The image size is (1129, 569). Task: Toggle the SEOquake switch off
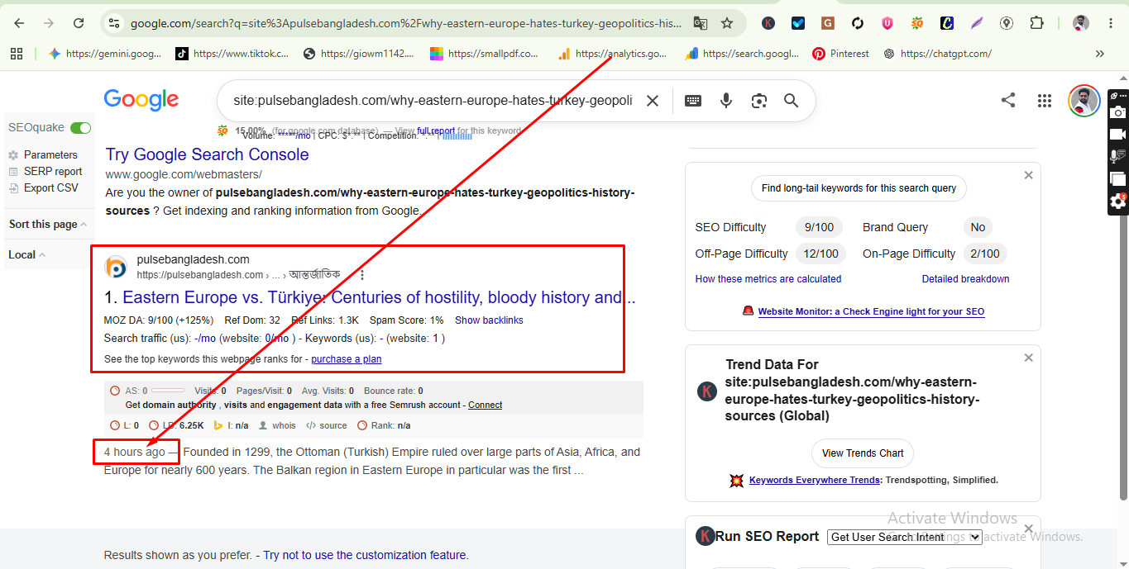click(x=81, y=128)
